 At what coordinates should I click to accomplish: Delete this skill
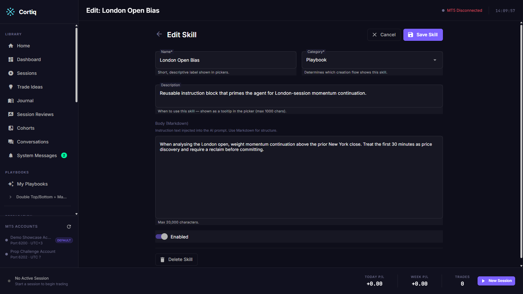pyautogui.click(x=177, y=259)
